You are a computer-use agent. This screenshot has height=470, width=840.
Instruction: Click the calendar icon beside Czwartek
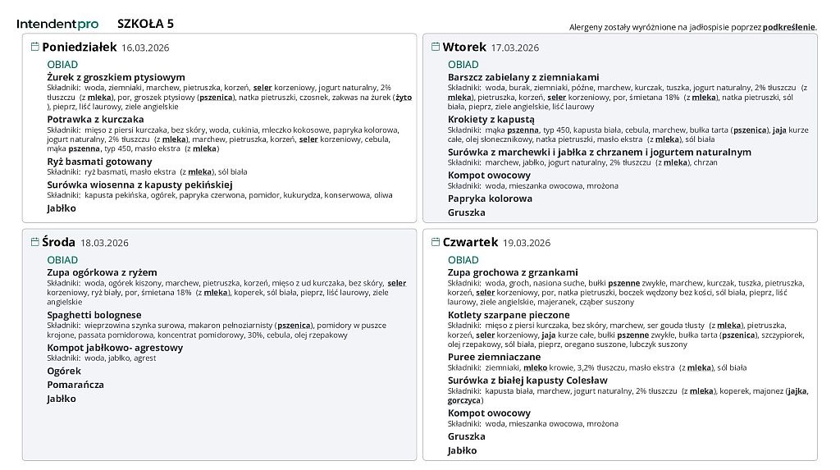[436, 242]
